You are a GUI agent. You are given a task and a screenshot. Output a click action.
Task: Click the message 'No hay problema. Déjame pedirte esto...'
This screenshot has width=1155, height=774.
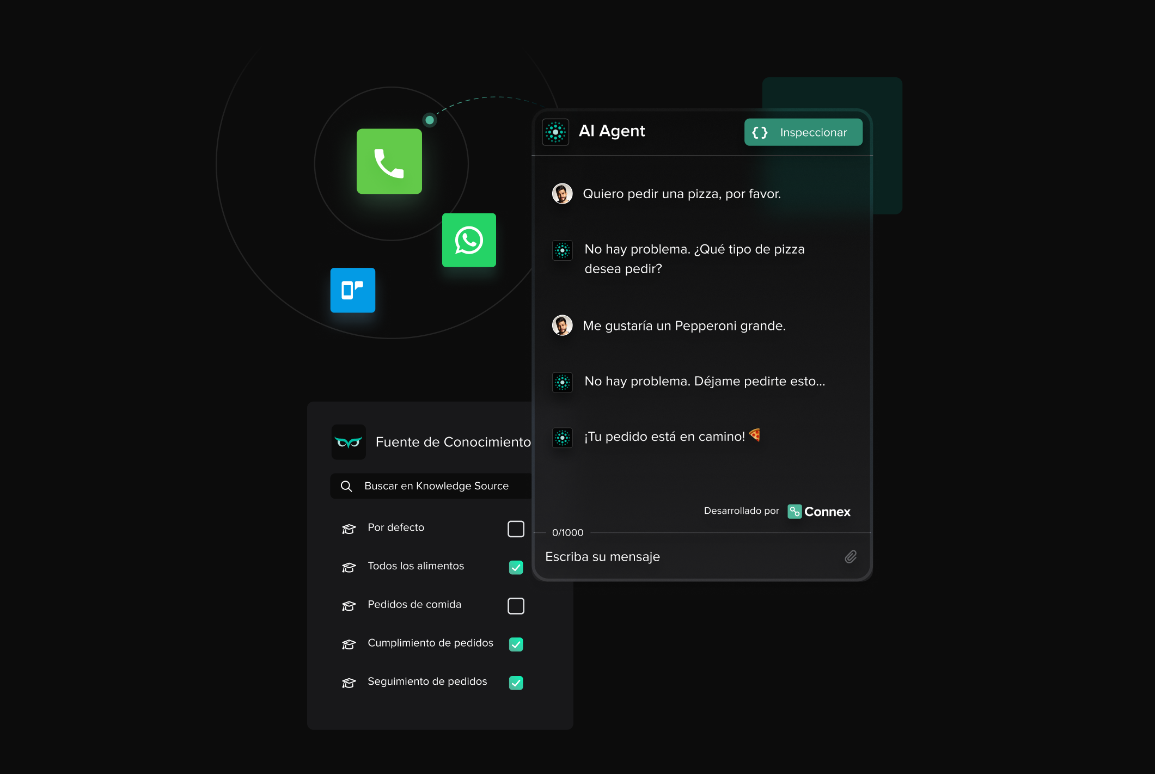(705, 381)
